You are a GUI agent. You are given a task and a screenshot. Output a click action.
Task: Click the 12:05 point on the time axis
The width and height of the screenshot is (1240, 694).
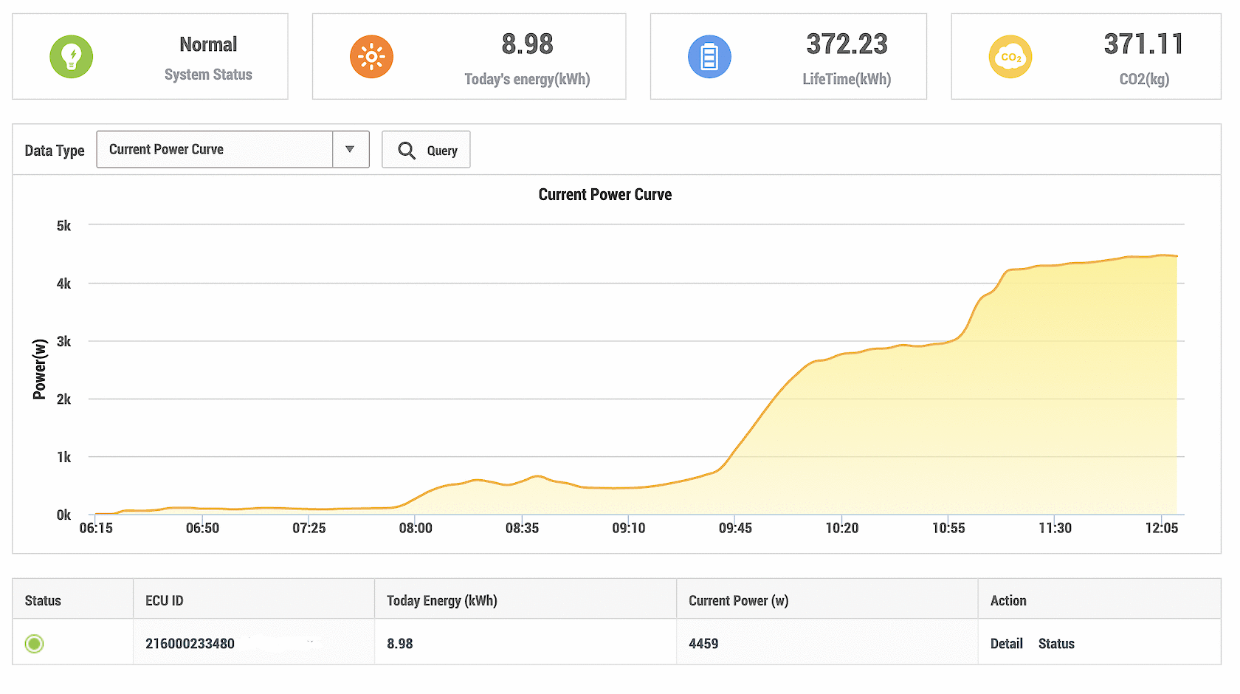click(1161, 528)
